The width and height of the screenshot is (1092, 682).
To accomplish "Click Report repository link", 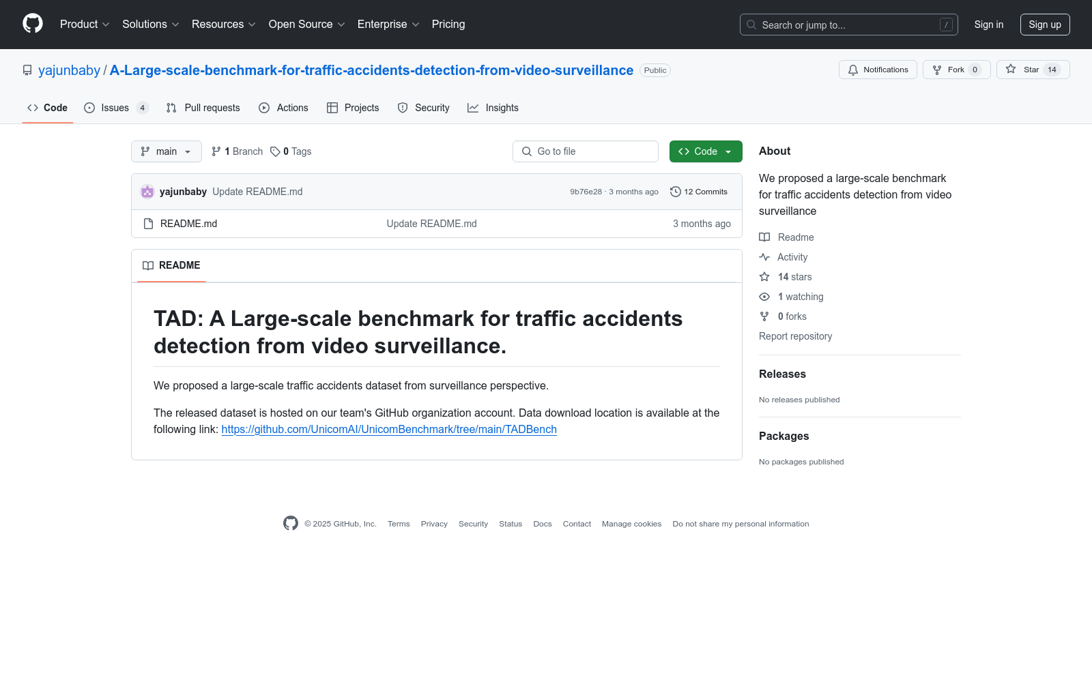I will [795, 336].
